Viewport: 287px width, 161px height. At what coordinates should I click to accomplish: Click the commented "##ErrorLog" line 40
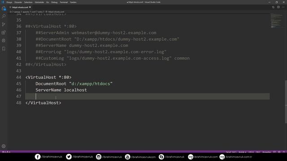[101, 52]
